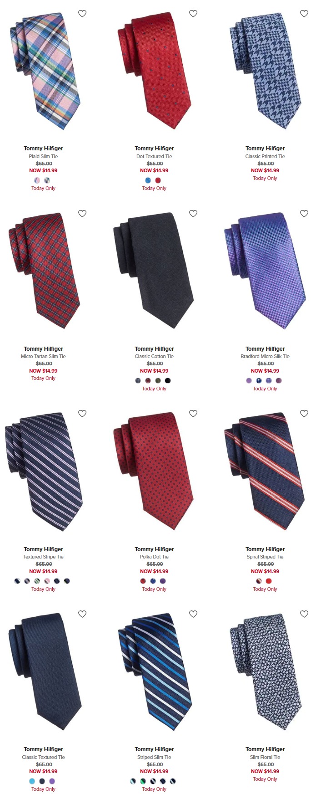Heart the Slim Floral Tie
311x794 pixels.
[304, 614]
